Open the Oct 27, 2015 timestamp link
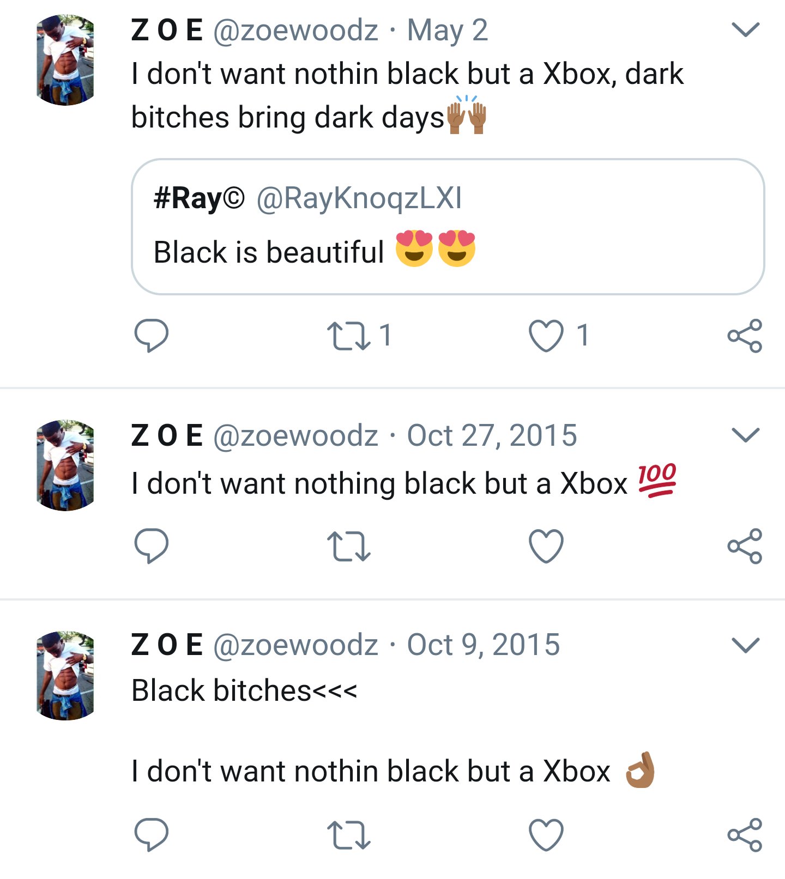 click(x=492, y=435)
